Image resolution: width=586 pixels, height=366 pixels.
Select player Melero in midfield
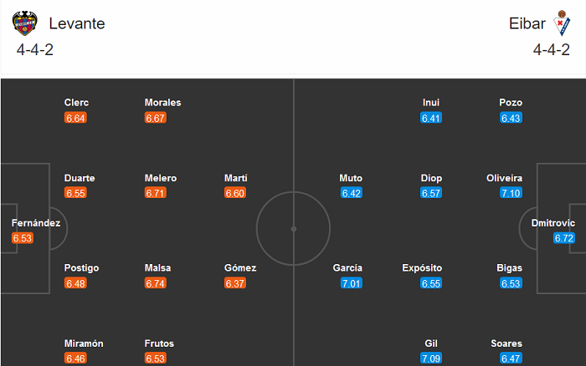pos(161,178)
